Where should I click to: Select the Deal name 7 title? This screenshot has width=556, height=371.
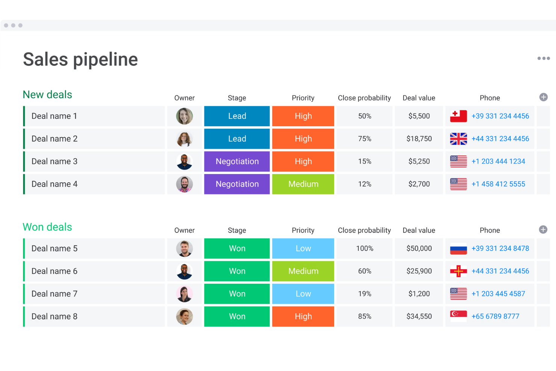[x=54, y=294]
